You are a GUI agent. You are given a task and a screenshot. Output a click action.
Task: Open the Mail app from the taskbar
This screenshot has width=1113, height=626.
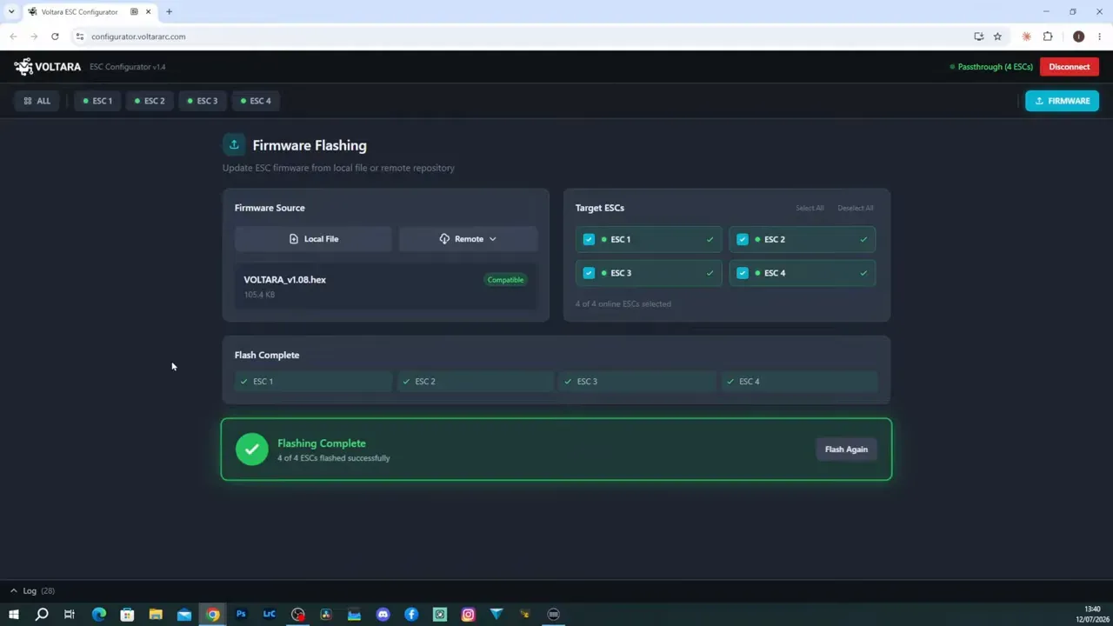184,615
